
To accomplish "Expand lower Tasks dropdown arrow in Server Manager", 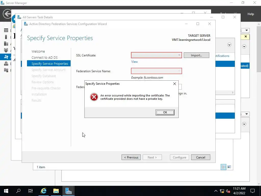I will (x=246, y=114).
